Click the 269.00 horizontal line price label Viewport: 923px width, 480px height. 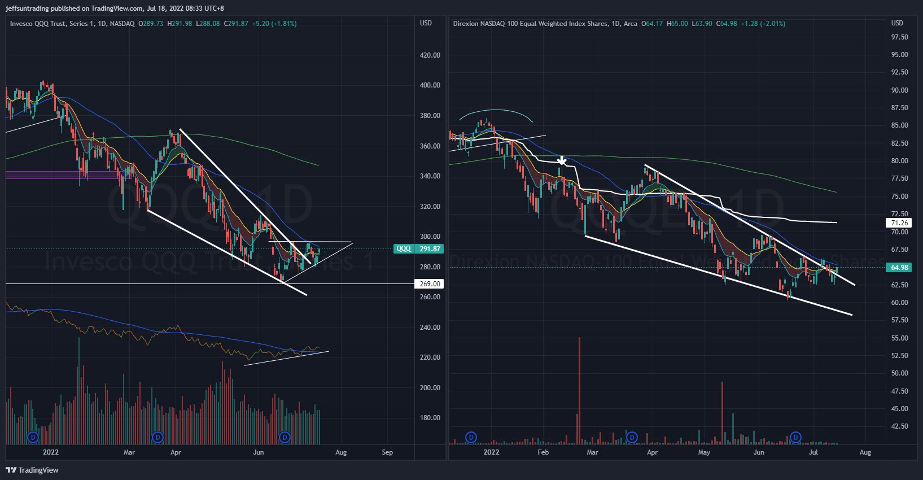tap(430, 283)
